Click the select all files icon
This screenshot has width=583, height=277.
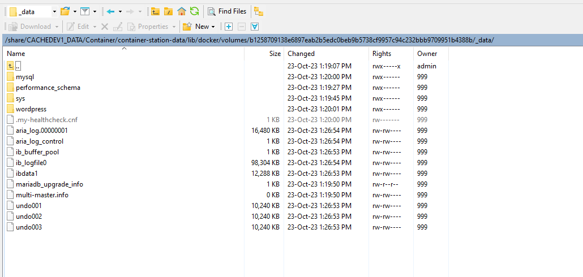tap(255, 27)
